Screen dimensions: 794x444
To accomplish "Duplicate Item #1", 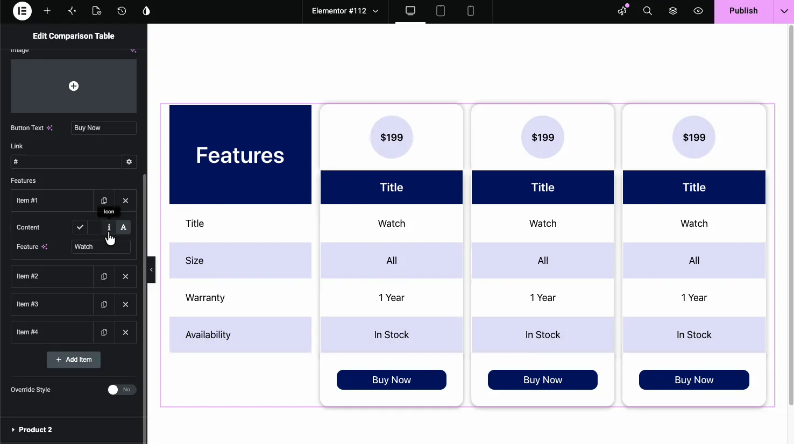I will pos(104,200).
